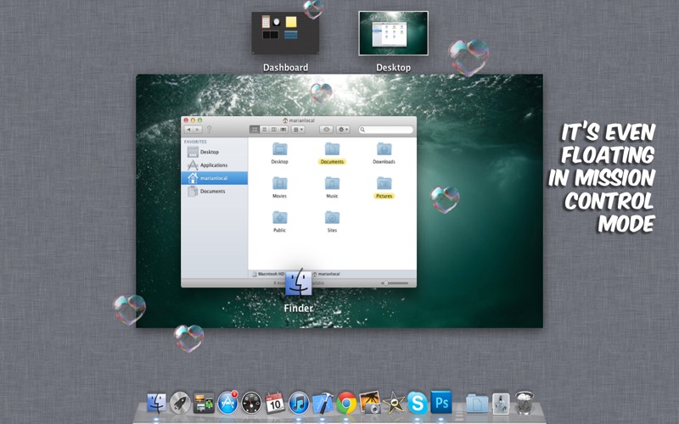679x424 pixels.
Task: Click the large Finder app icon badge
Action: (299, 282)
